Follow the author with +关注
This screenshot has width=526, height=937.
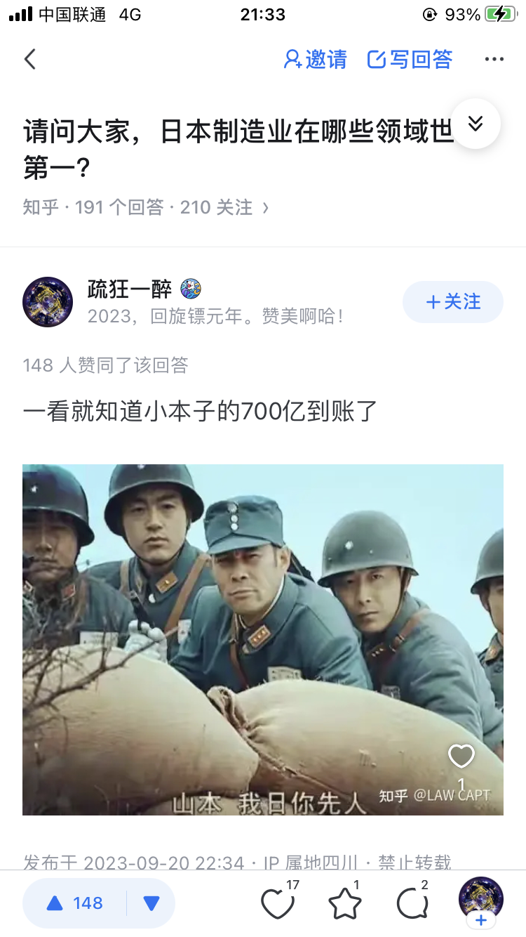coord(453,302)
